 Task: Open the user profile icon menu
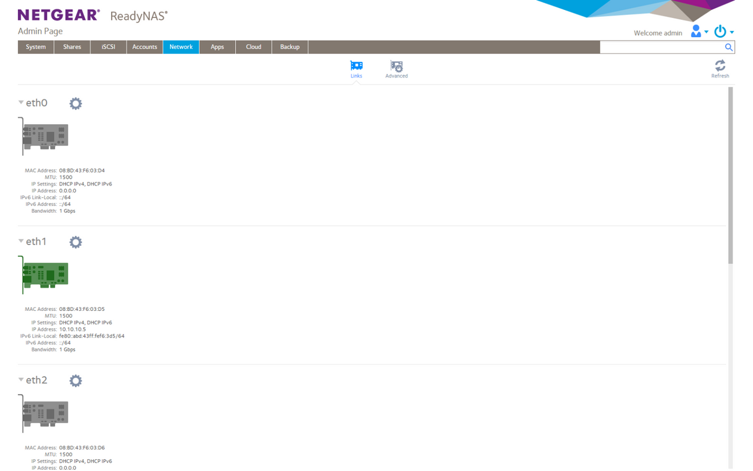tap(696, 31)
